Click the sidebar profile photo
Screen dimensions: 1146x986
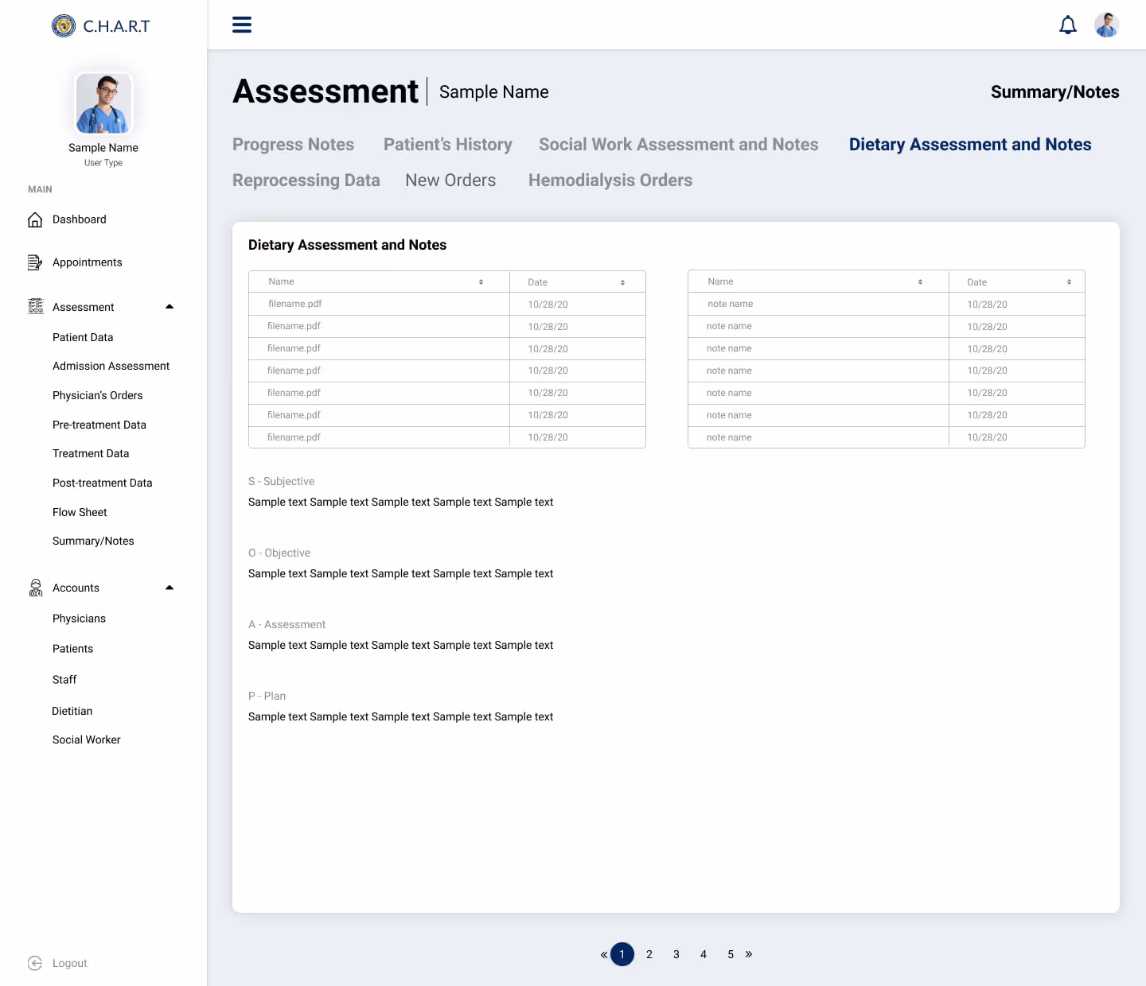103,103
